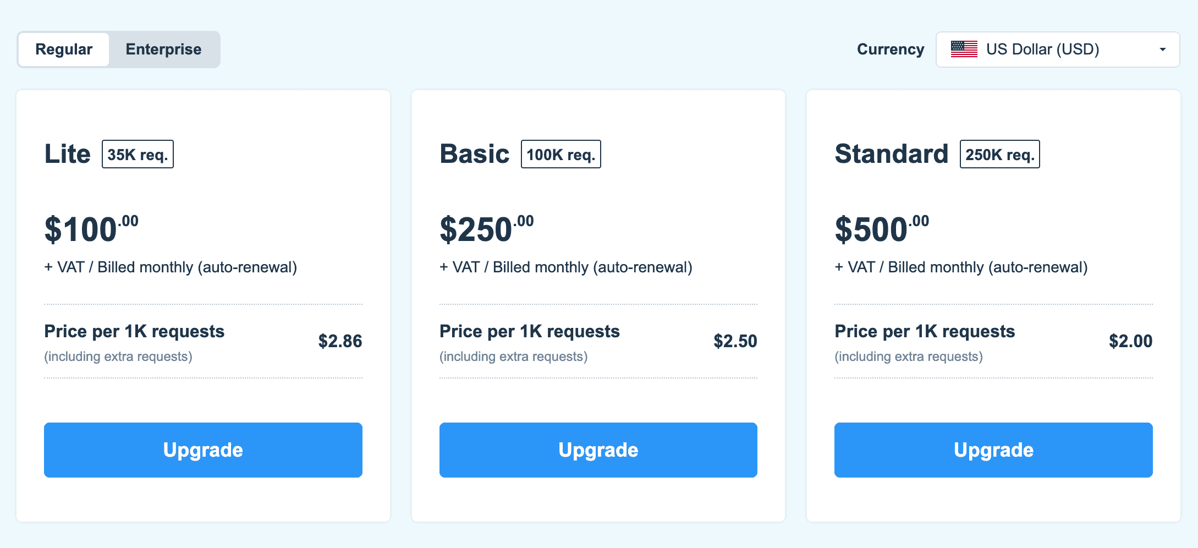Expand the currency dropdown arrow

pos(1162,50)
